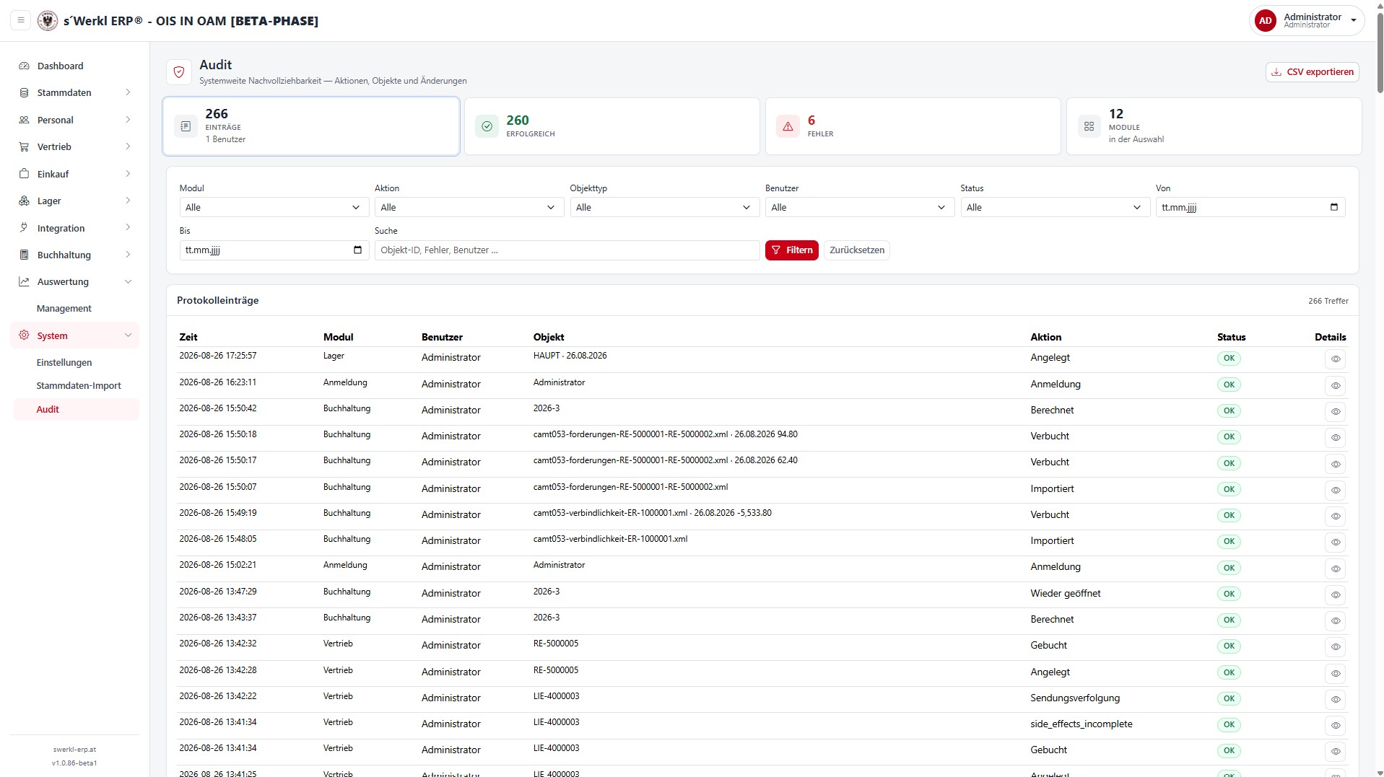Click the Integration plug icon
Viewport: 1384px width, 777px height.
pyautogui.click(x=24, y=228)
